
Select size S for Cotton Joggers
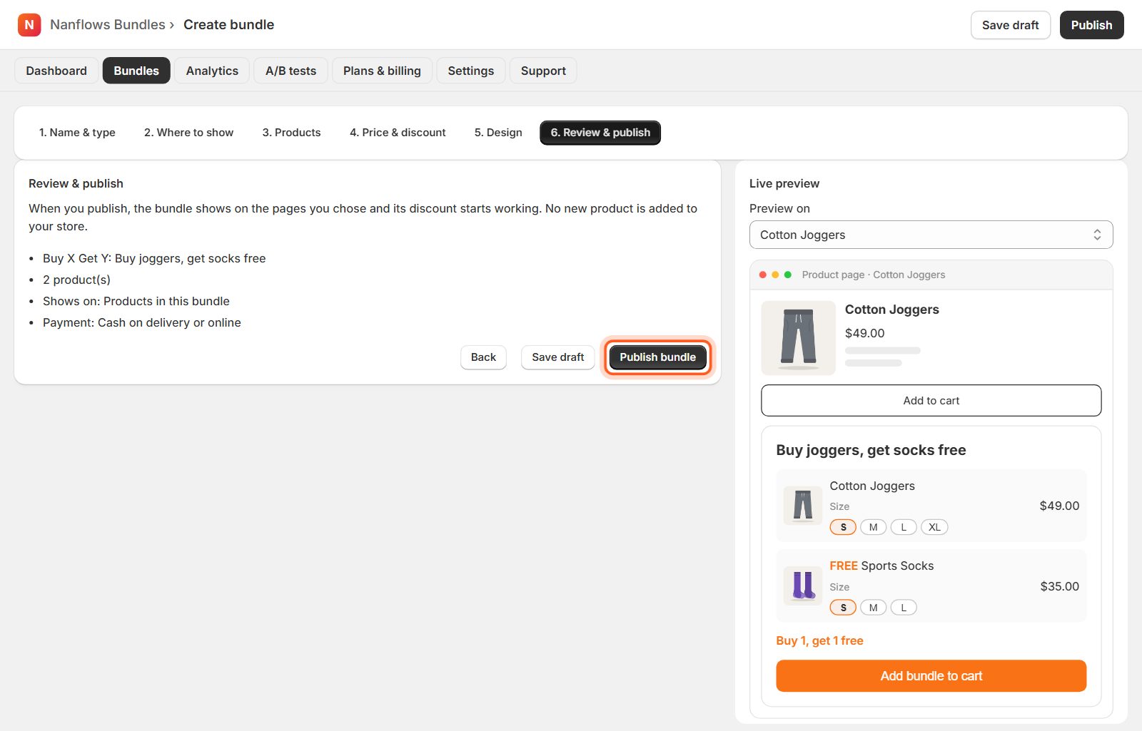843,527
